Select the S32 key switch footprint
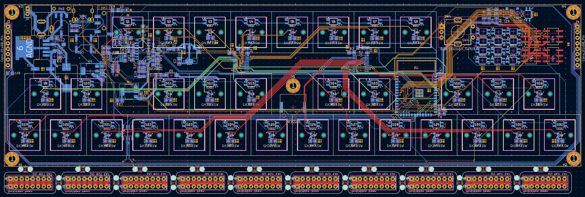Screen dimensions: 585x197 pos(560,135)
